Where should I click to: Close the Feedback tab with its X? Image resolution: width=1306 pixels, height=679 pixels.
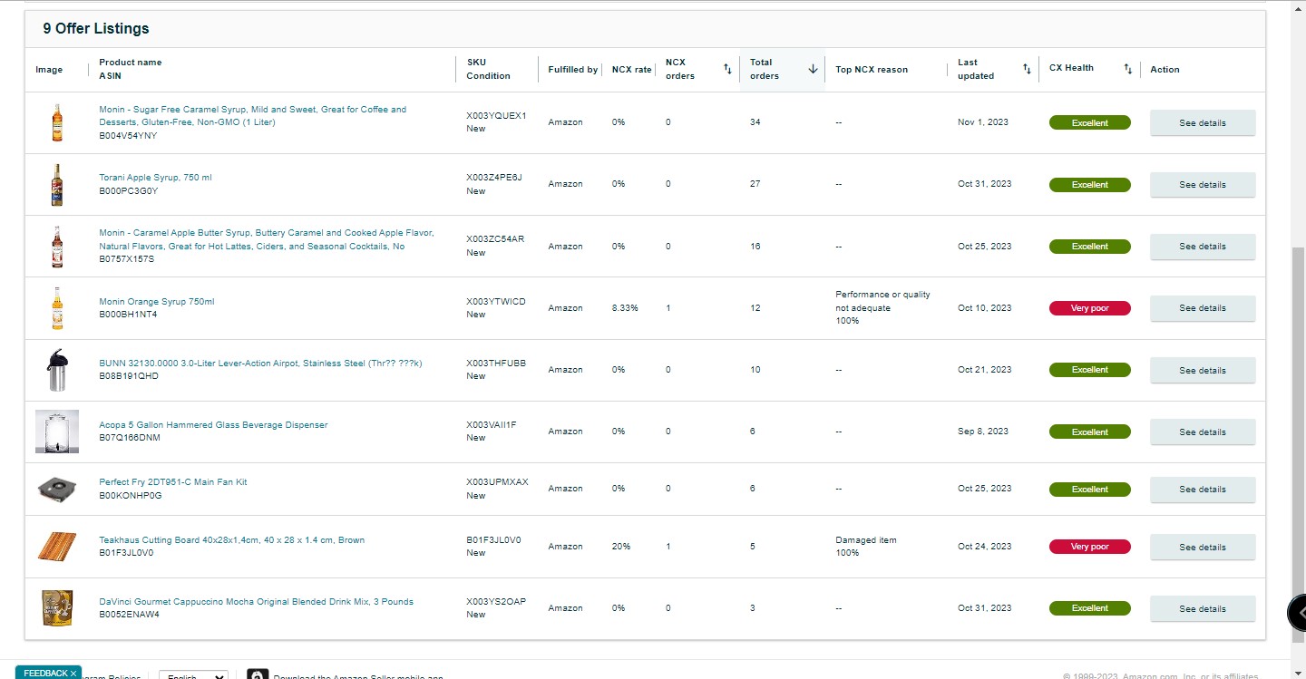(x=73, y=673)
